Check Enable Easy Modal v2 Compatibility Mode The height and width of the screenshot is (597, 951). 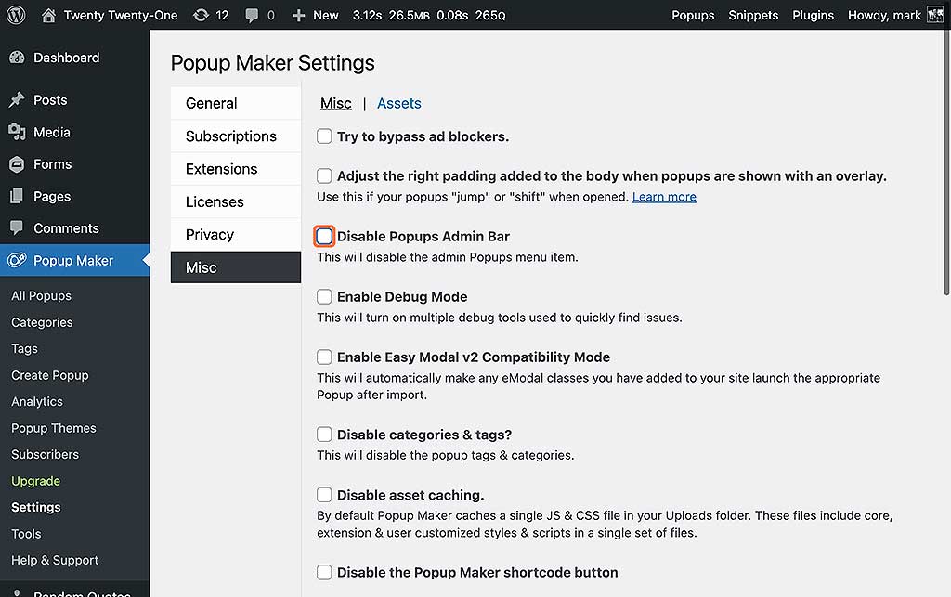point(324,357)
